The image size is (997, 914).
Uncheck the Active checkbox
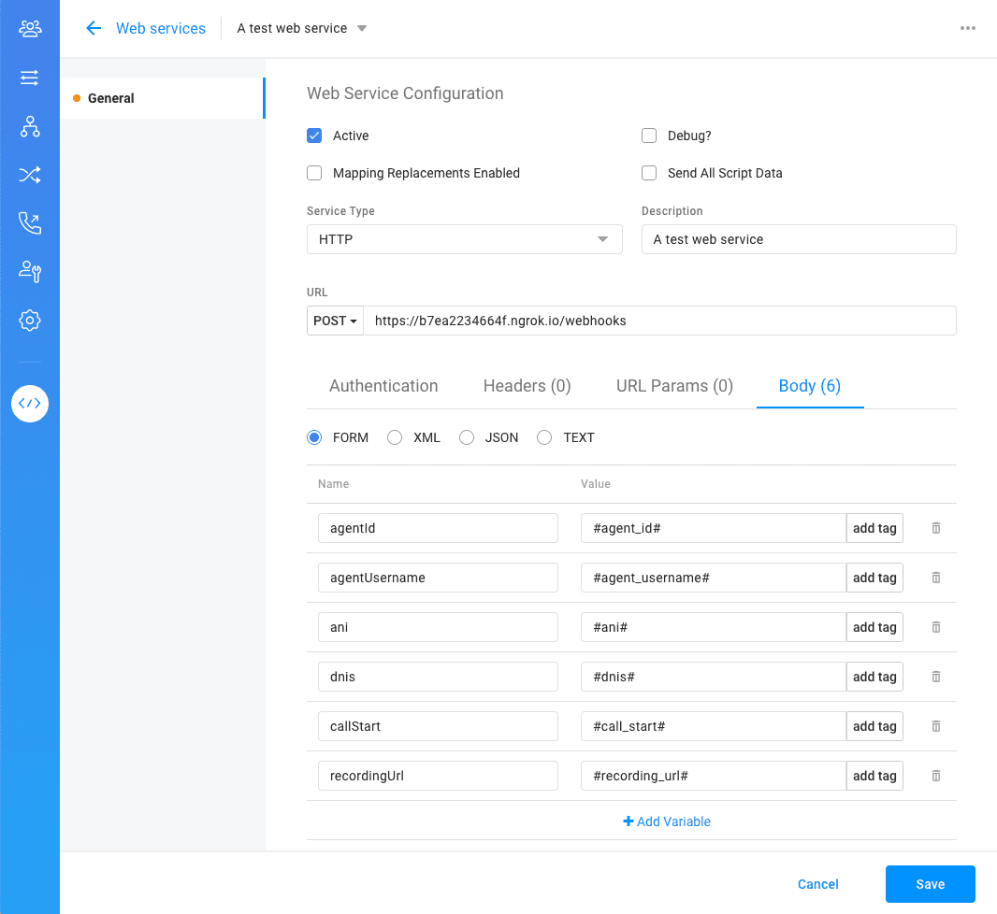[x=314, y=136]
